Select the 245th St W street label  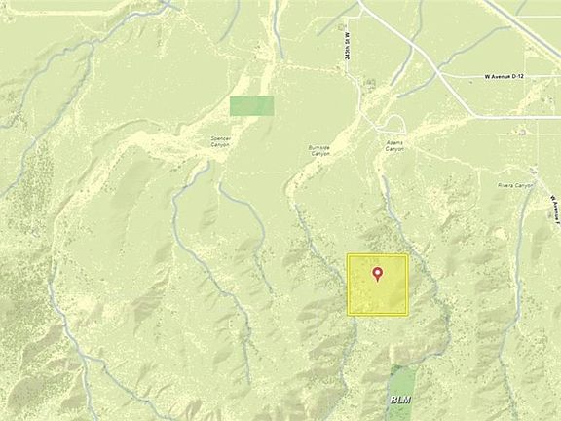[348, 47]
